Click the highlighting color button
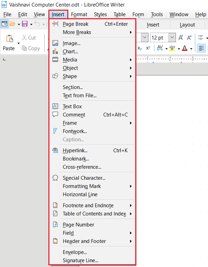 (x=172, y=48)
